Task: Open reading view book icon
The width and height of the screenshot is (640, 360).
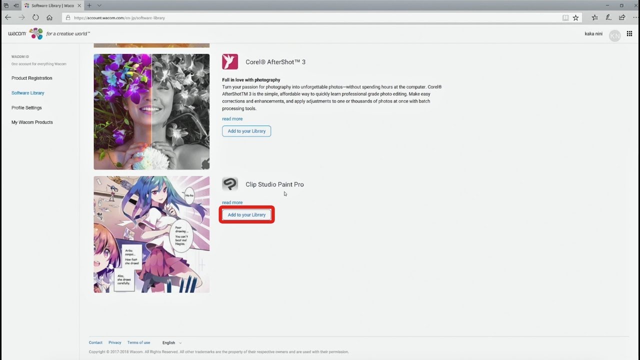Action: pos(565,17)
